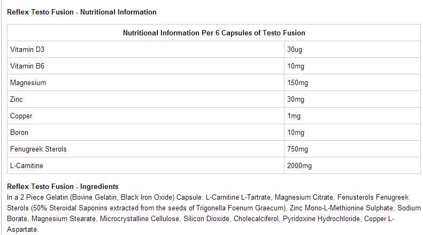Click the 750mg value cell

point(297,149)
